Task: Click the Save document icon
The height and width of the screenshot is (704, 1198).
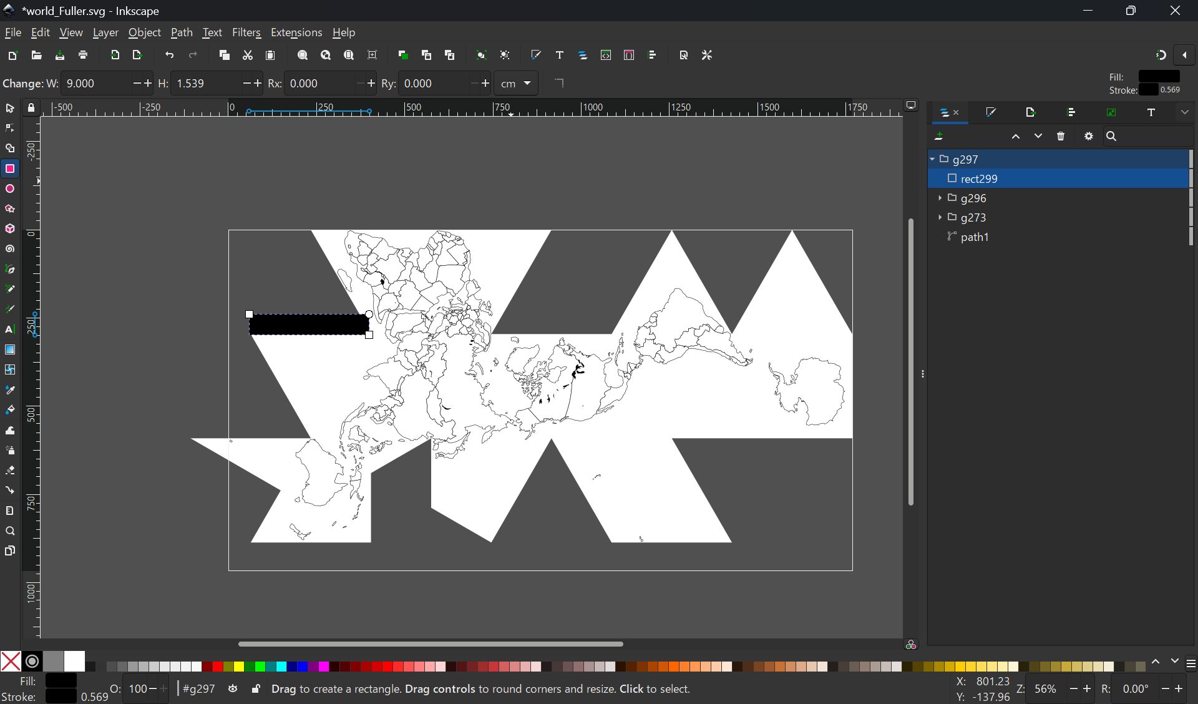Action: (x=60, y=56)
